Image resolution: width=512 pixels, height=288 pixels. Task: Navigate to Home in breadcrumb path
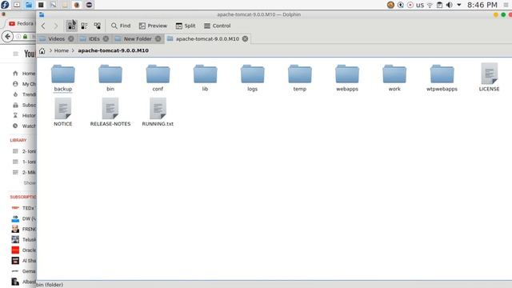pyautogui.click(x=62, y=50)
